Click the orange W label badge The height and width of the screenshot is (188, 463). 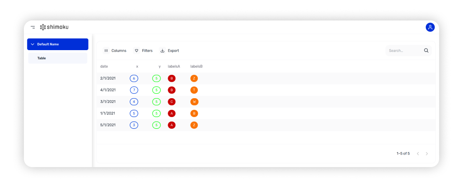click(x=194, y=102)
